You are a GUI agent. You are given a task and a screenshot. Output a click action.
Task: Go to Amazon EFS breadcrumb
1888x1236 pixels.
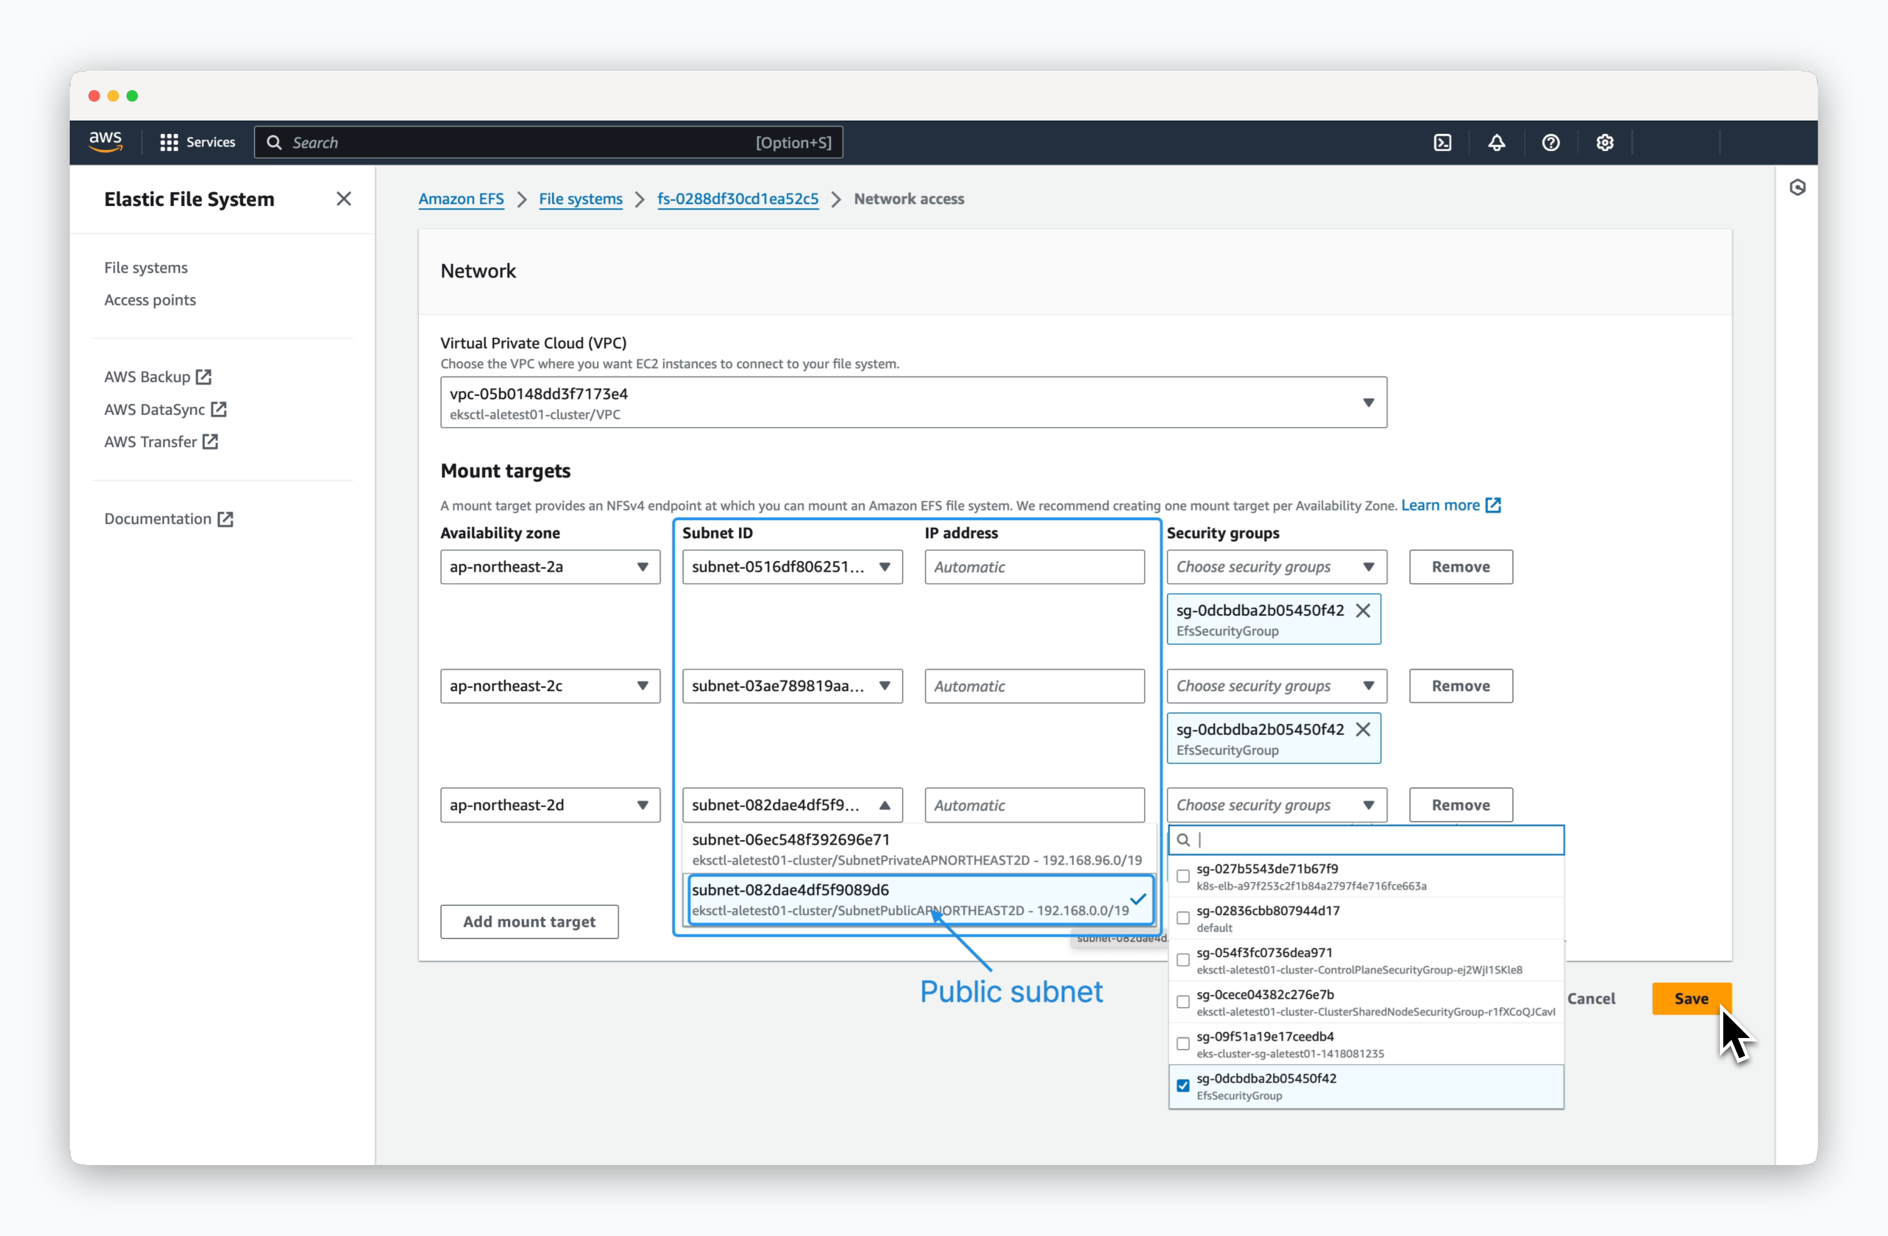point(461,199)
